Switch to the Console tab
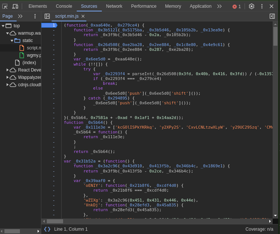280x234 pixels. pyautogui.click(x=64, y=6)
